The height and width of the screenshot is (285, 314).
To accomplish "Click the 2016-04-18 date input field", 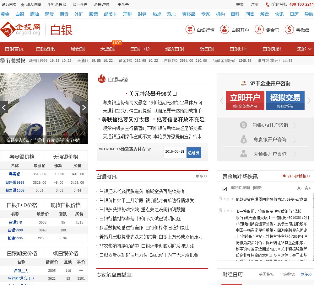I will (x=175, y=153).
